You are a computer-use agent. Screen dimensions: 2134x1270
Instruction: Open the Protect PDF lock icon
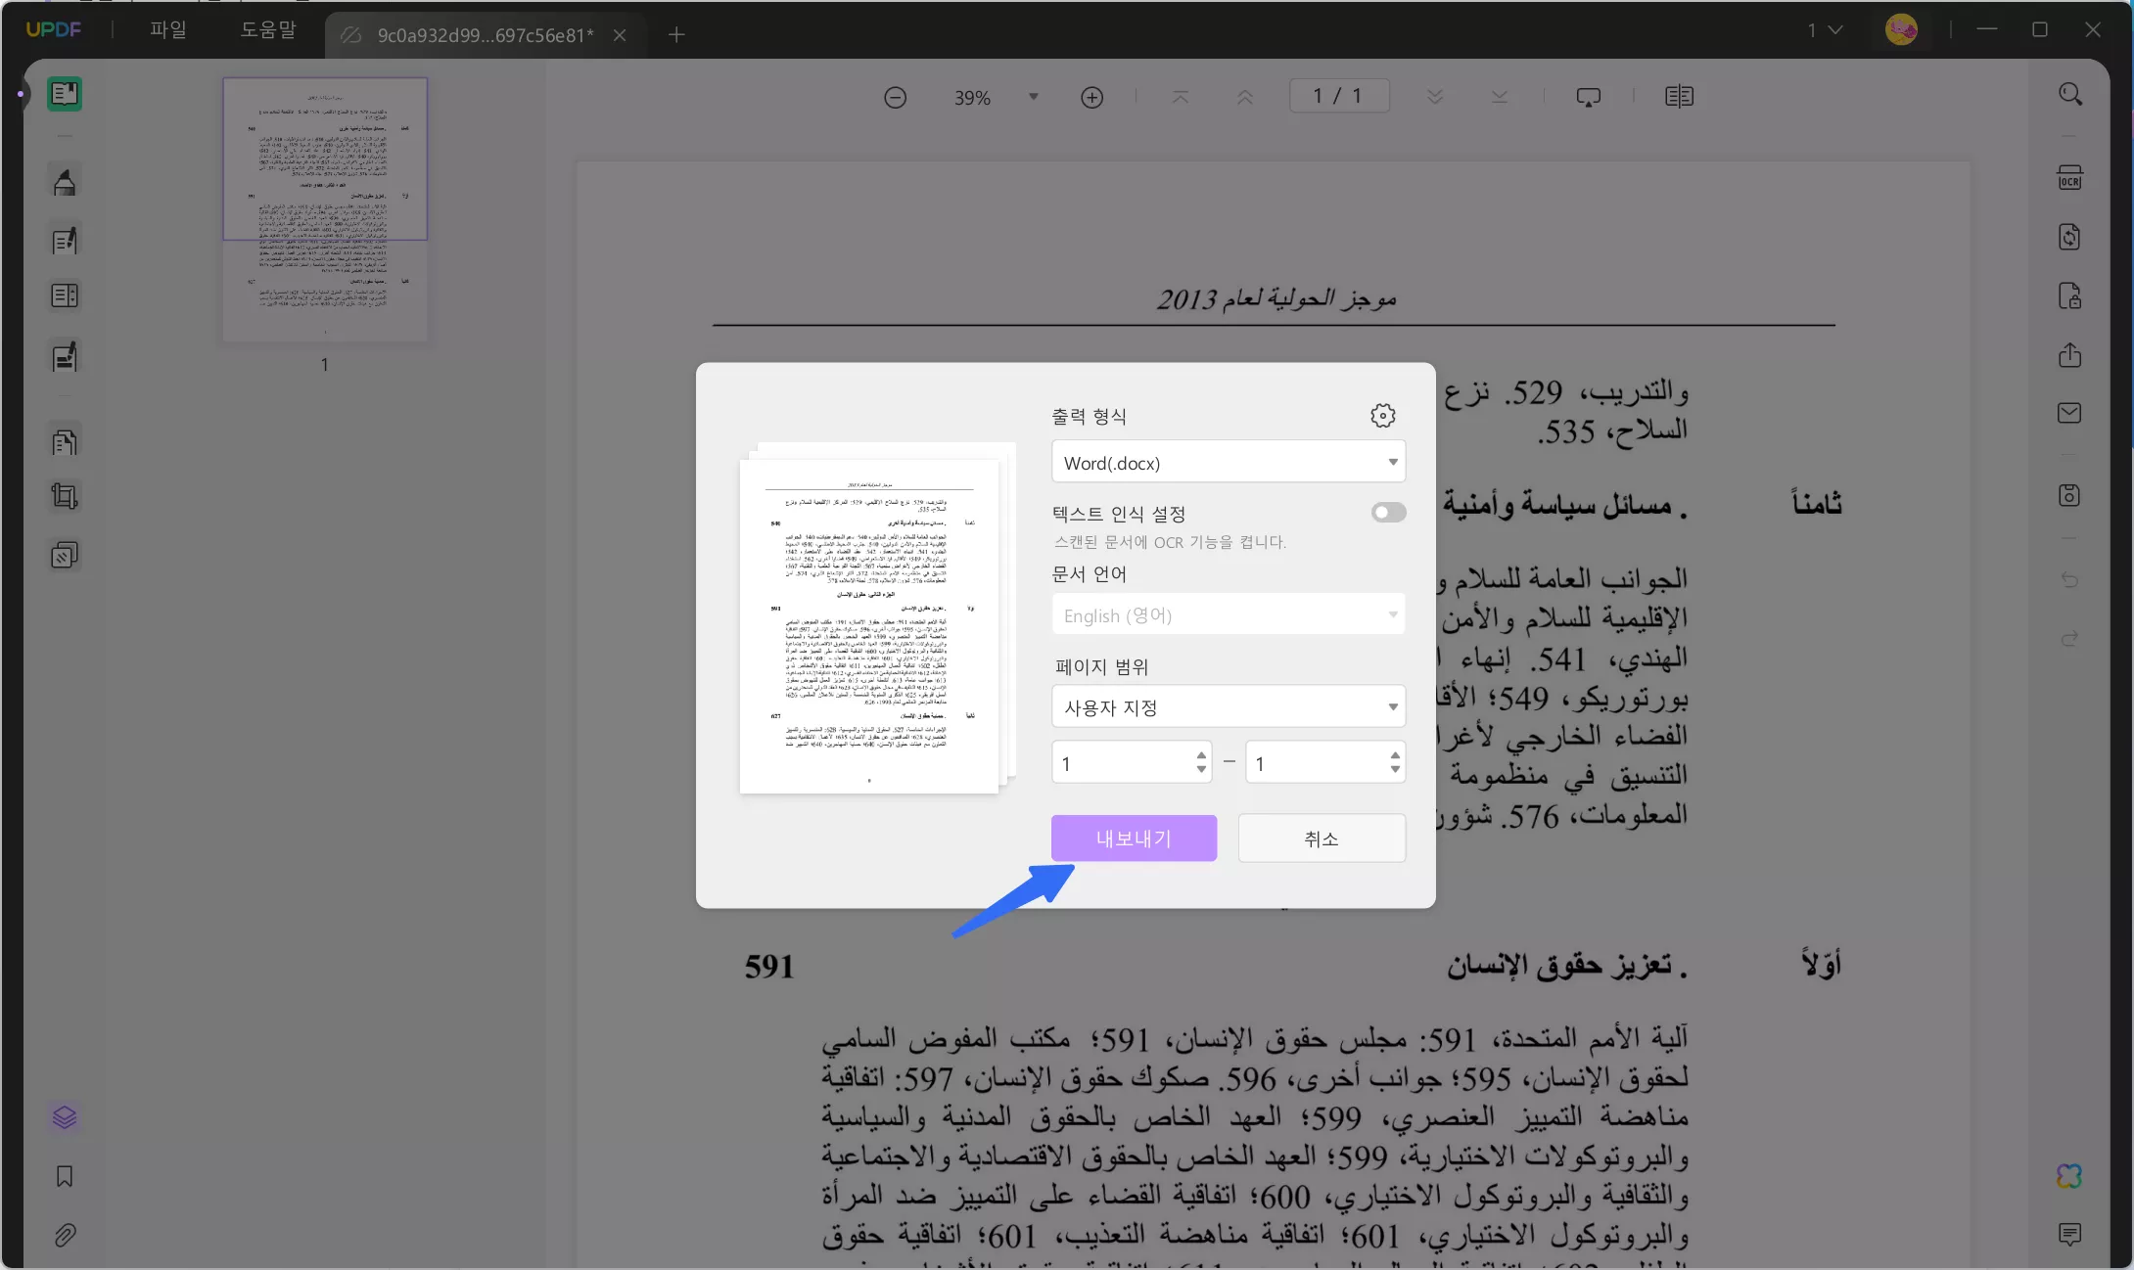click(x=2069, y=295)
